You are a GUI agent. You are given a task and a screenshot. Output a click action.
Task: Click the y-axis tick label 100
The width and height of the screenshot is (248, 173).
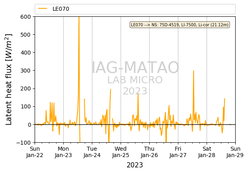pyautogui.click(x=25, y=106)
